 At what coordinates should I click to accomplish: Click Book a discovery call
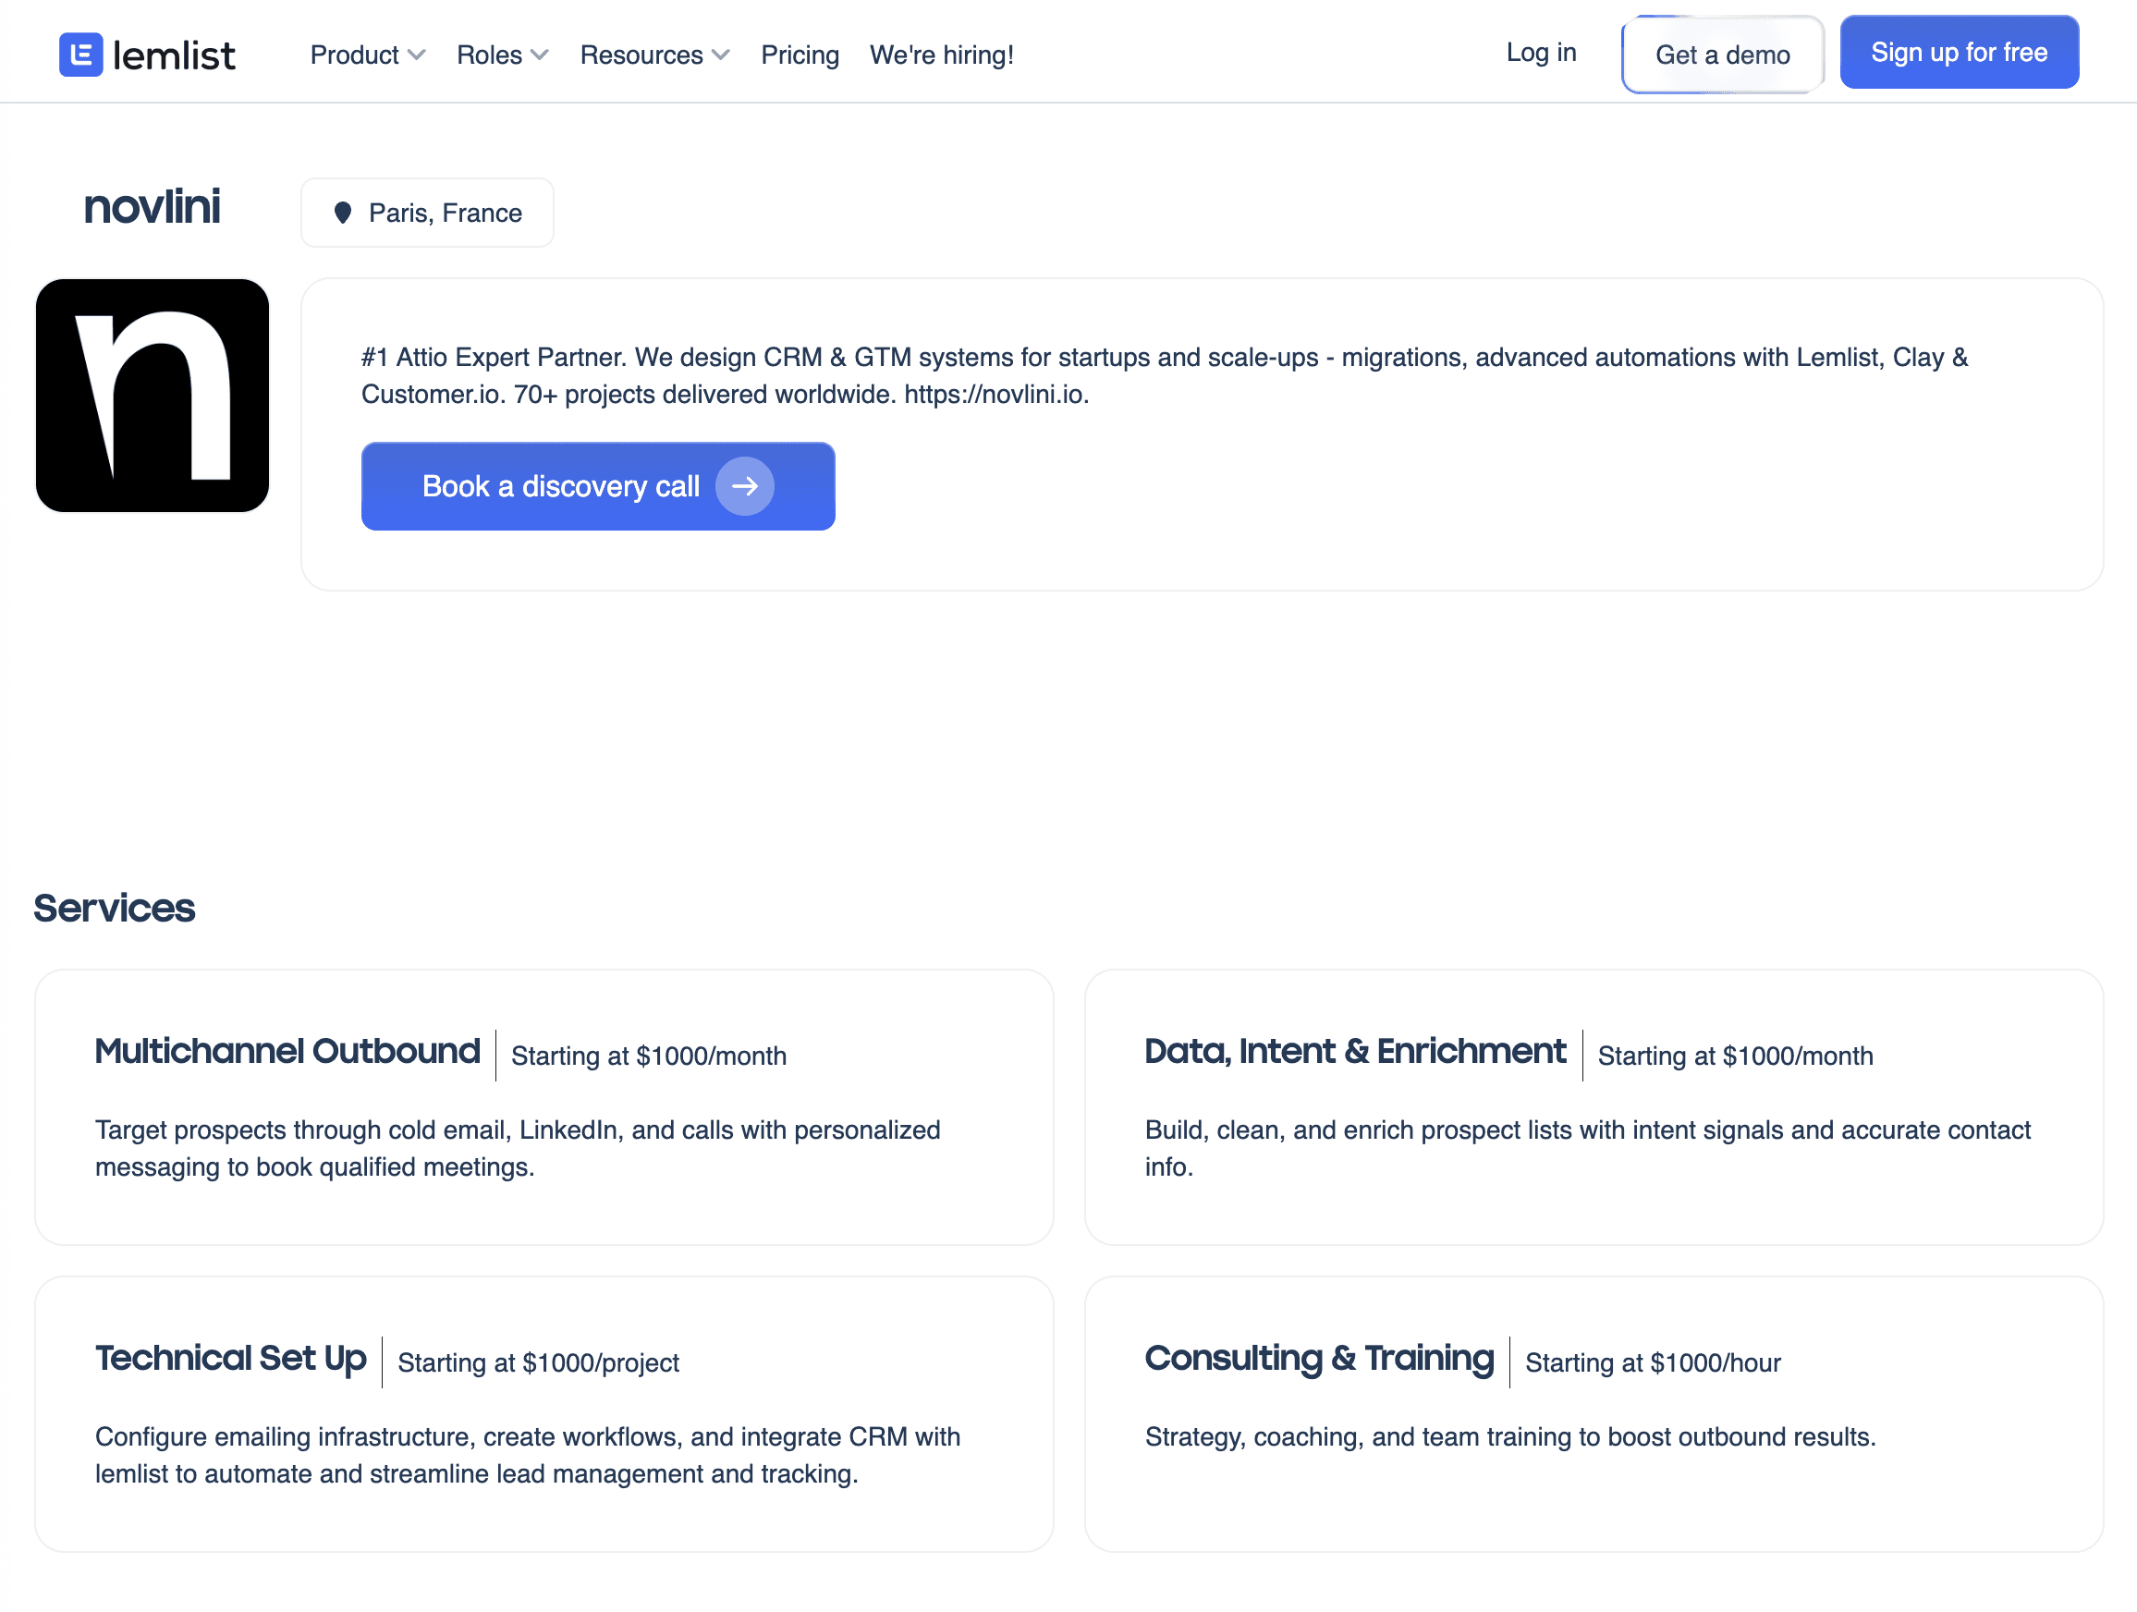point(561,486)
